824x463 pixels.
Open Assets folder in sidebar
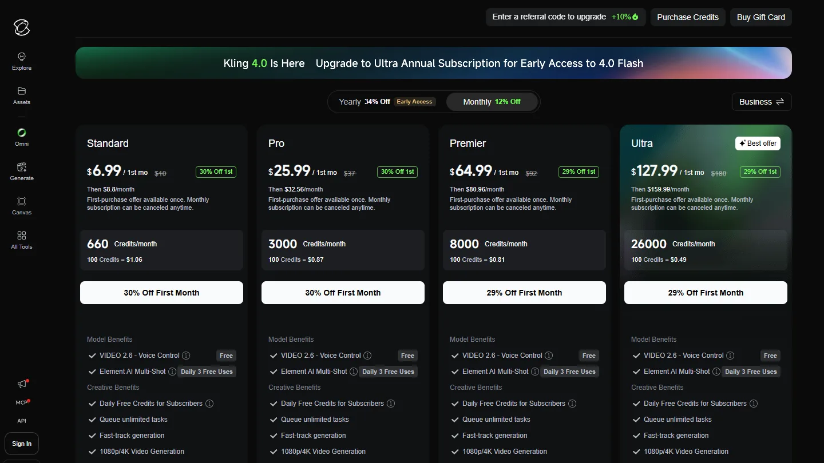(22, 95)
